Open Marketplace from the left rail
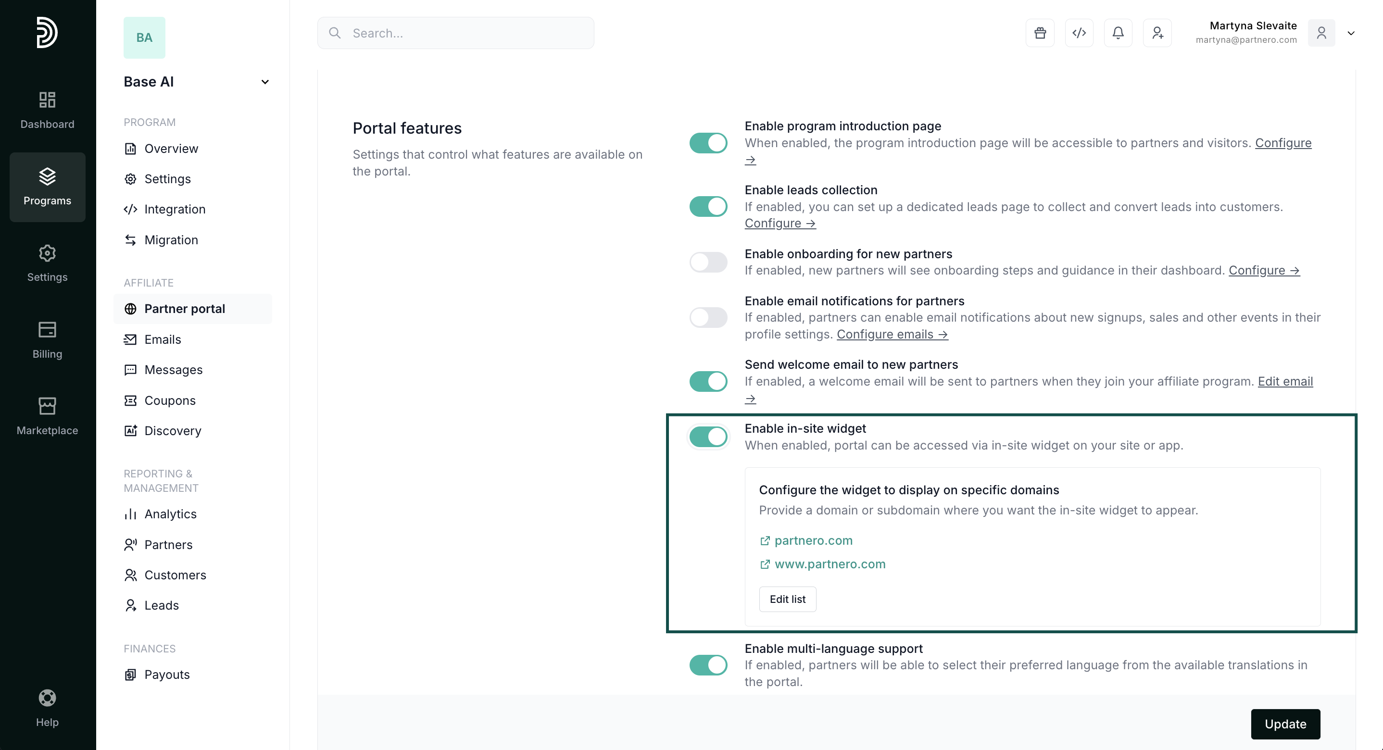This screenshot has height=750, width=1383. pos(47,416)
